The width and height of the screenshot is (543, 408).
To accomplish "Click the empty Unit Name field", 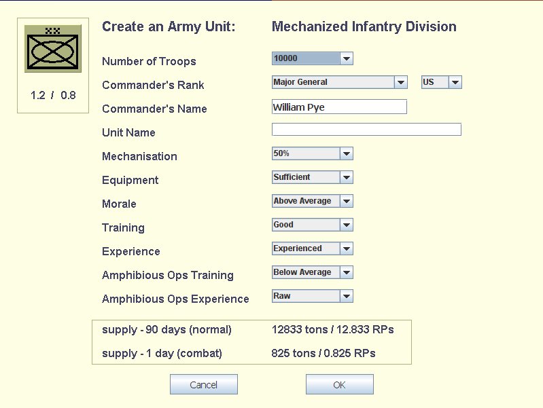I will (366, 130).
